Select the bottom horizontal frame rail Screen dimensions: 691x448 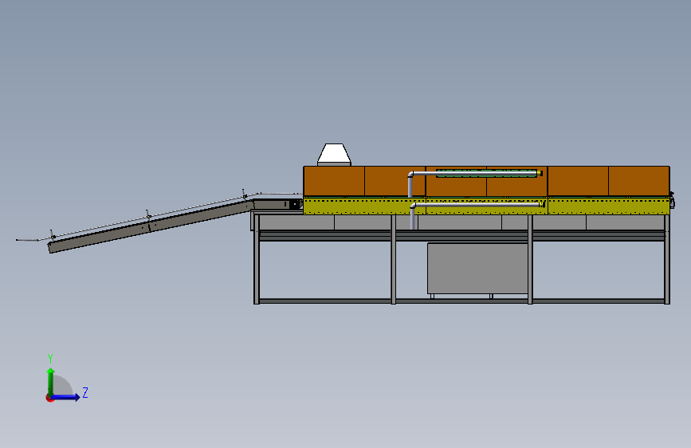pos(461,301)
